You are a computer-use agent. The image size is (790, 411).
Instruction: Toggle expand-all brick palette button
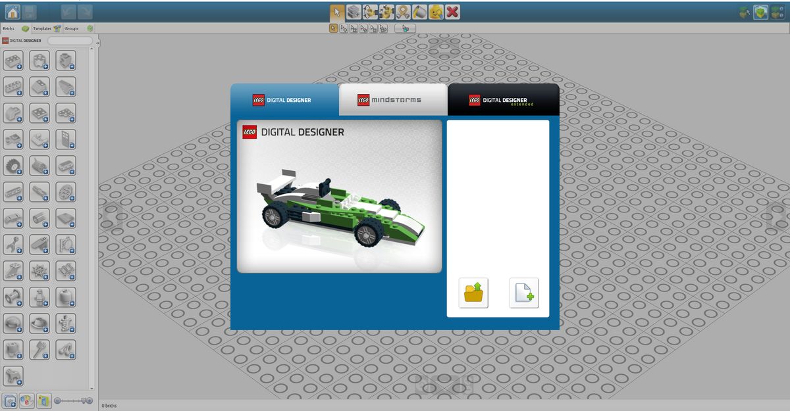point(10,400)
